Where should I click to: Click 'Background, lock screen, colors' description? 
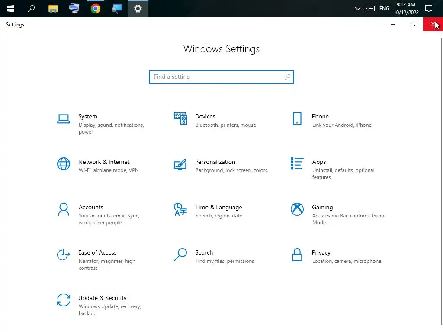tap(231, 170)
